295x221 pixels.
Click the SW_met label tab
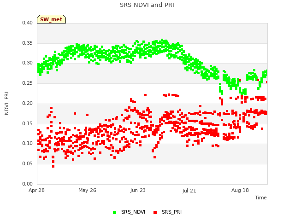click(51, 19)
